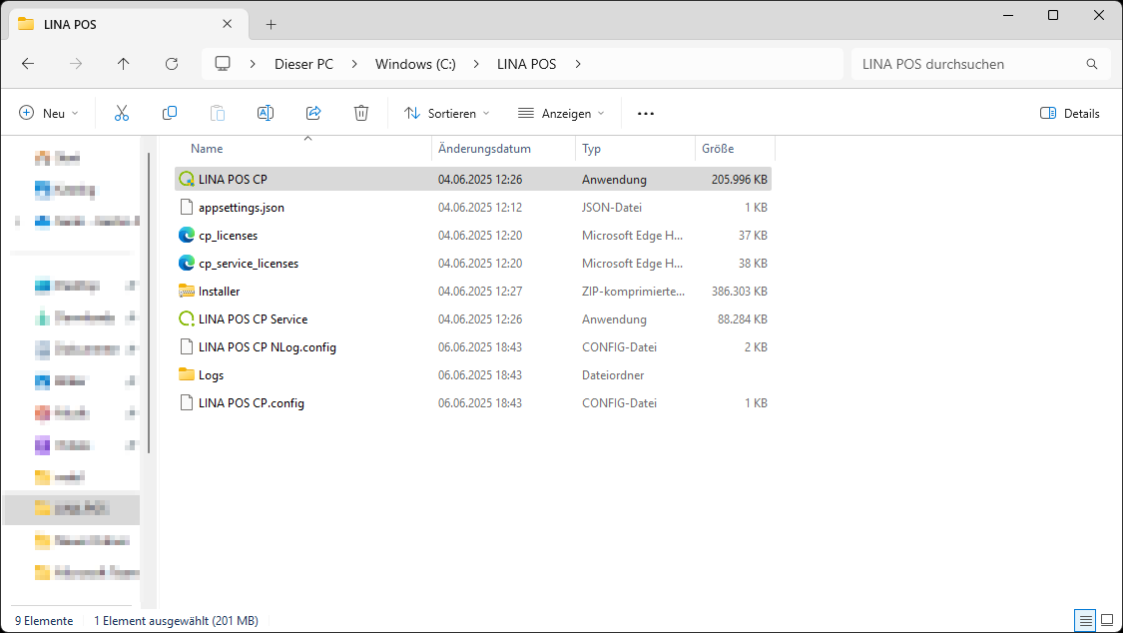Click the Delete trash can icon

(361, 113)
